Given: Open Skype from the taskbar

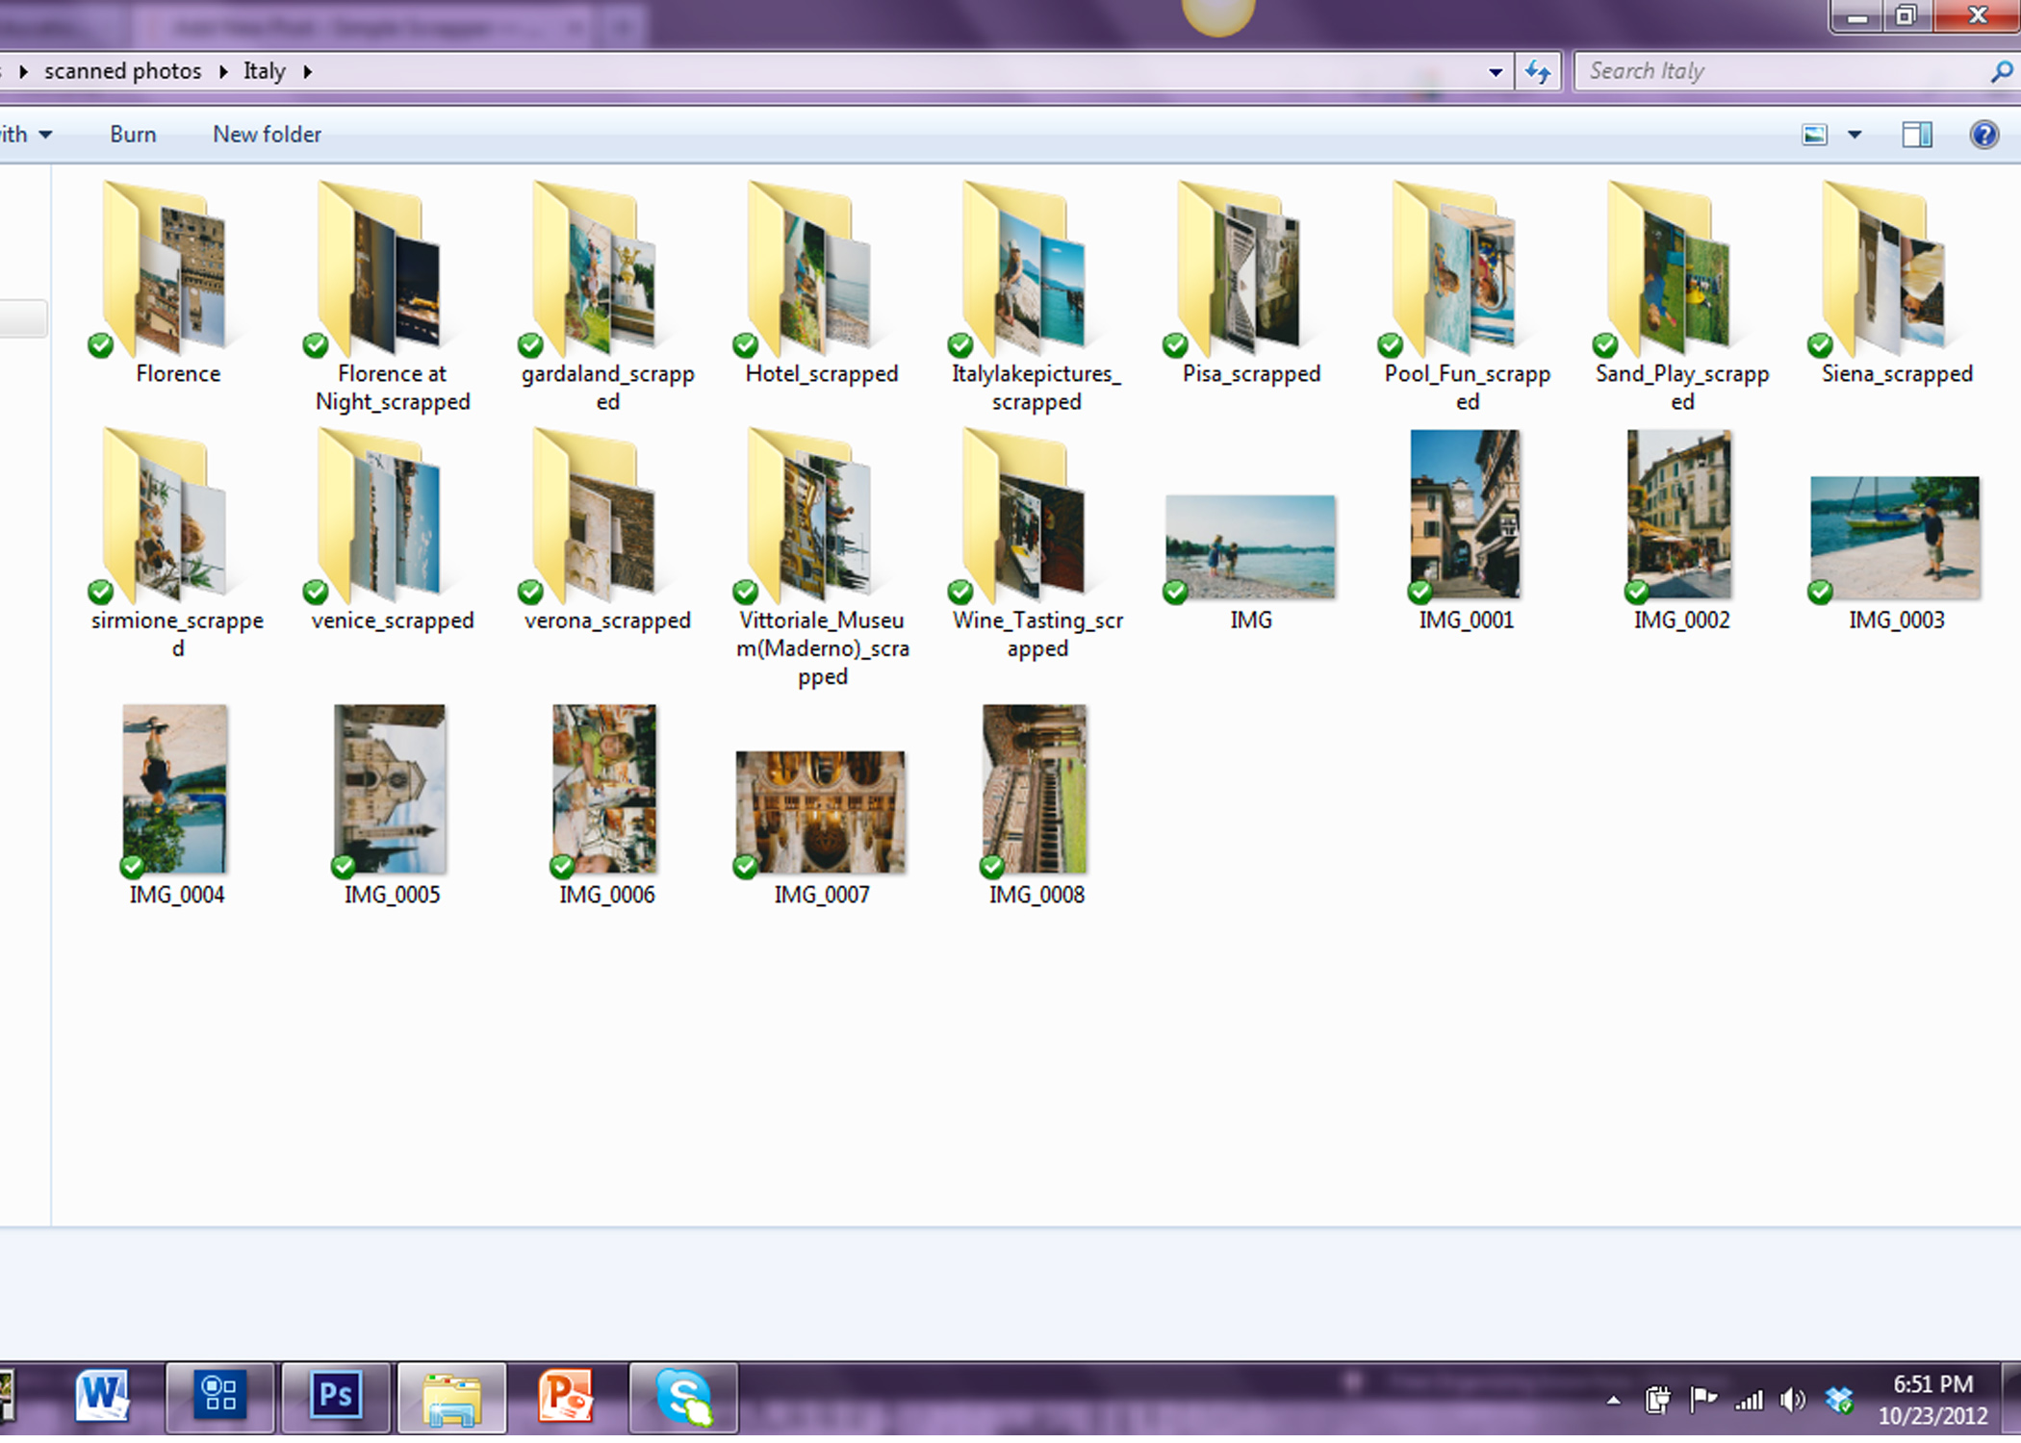Looking at the screenshot, I should (x=683, y=1395).
